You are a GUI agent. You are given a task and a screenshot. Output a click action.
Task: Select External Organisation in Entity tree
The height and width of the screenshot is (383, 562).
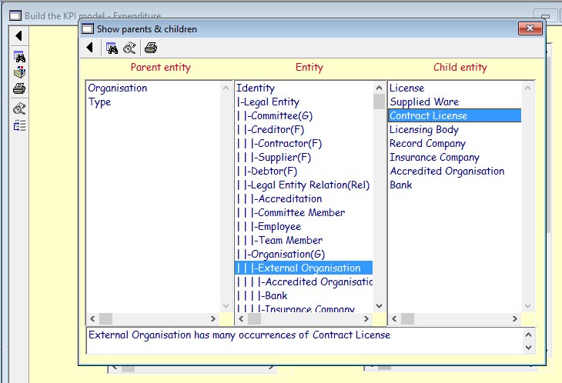tap(308, 268)
